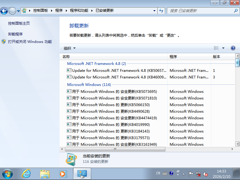The height and width of the screenshot is (180, 240).
Task: Launch Internet Explorer from taskbar
Action: [x=26, y=174]
